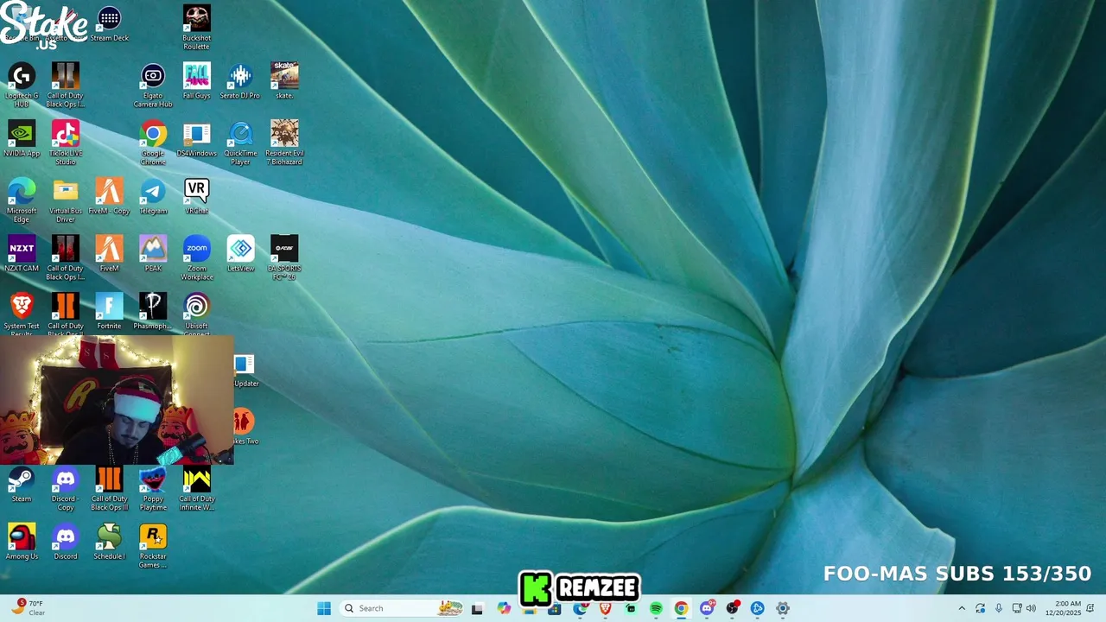Open the Virtual Bus Driver folder
Image resolution: width=1106 pixels, height=622 pixels.
pyautogui.click(x=66, y=201)
